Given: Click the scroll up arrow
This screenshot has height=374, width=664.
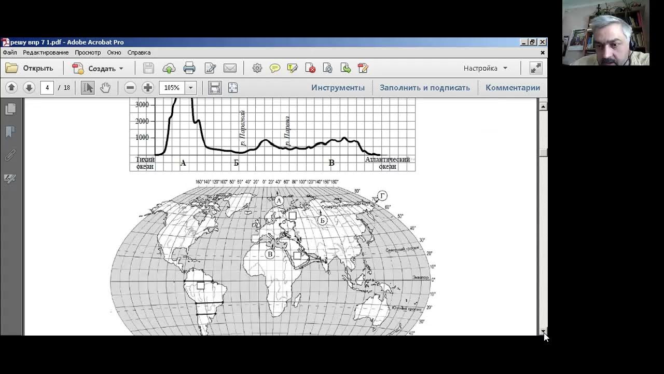Looking at the screenshot, I should pos(543,106).
